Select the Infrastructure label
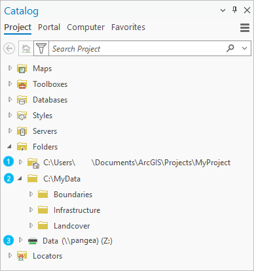The height and width of the screenshot is (271, 254). coord(77,210)
